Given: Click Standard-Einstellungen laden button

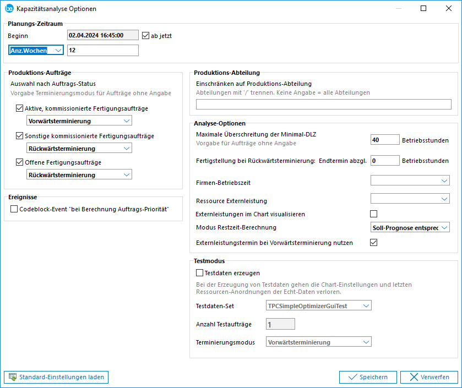Looking at the screenshot, I should pyautogui.click(x=56, y=377).
